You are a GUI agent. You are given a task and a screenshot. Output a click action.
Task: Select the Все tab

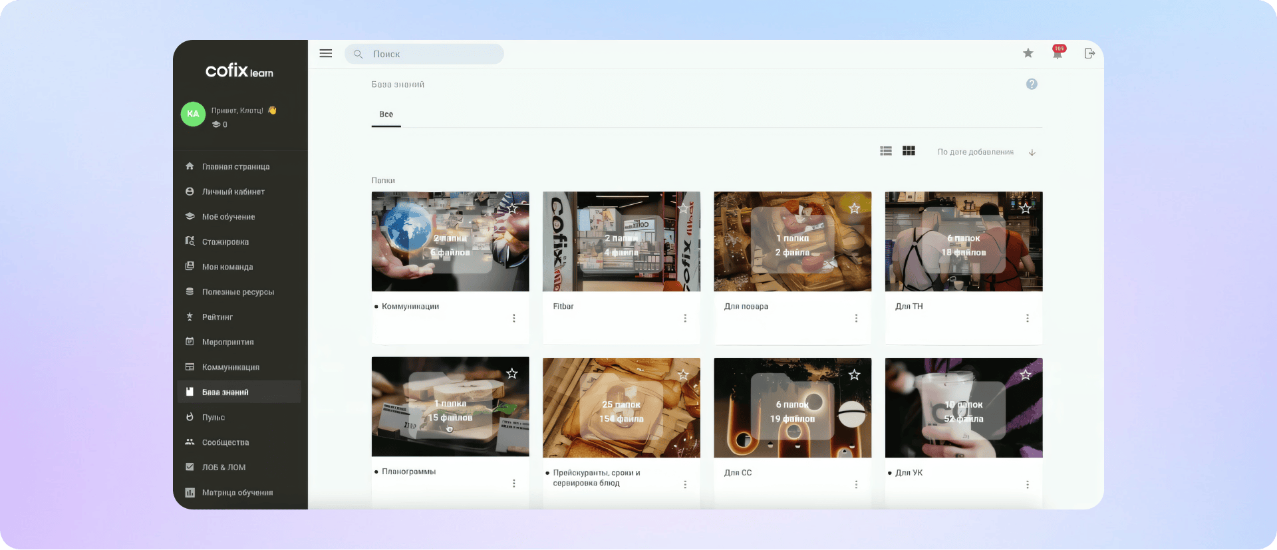[386, 114]
